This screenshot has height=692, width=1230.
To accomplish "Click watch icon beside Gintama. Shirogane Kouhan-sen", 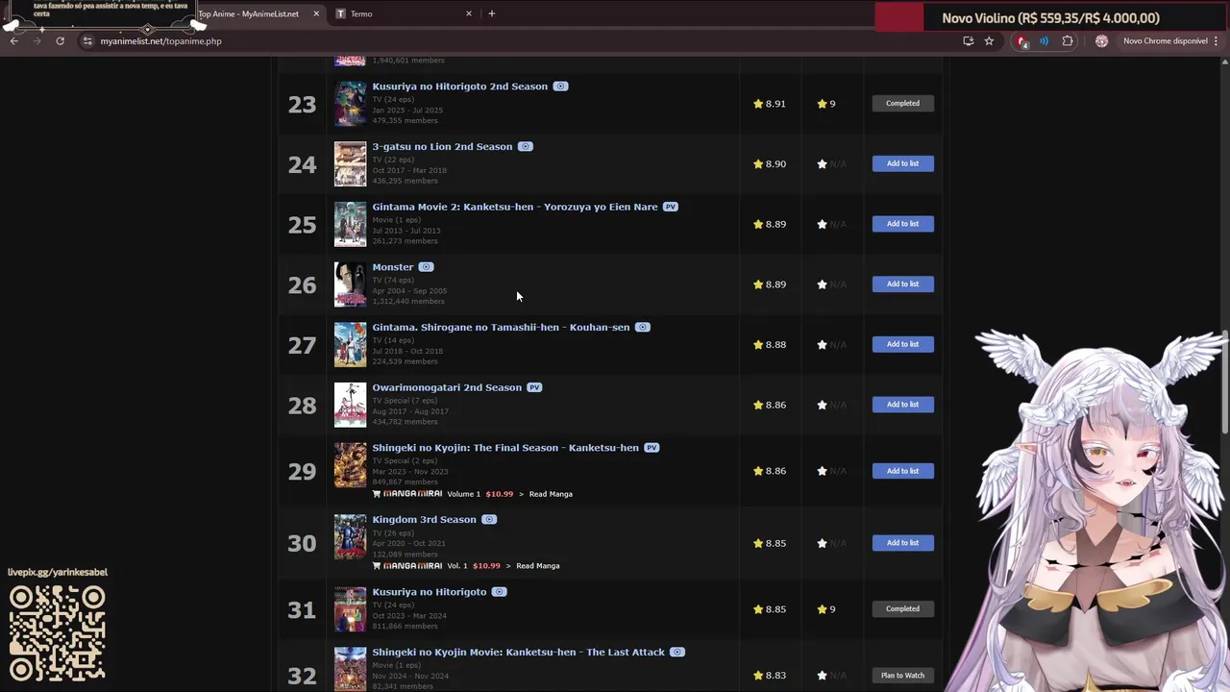I will [x=642, y=328].
